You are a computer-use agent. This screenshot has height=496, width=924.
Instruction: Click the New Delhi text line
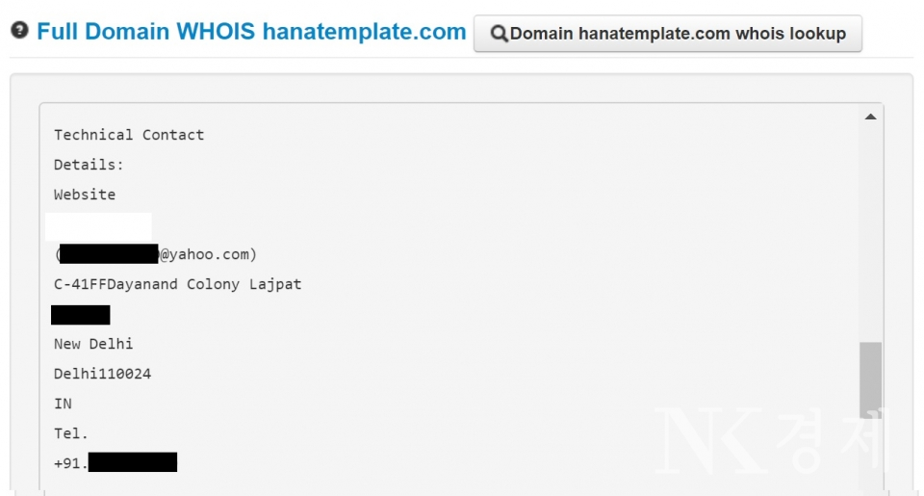93,344
